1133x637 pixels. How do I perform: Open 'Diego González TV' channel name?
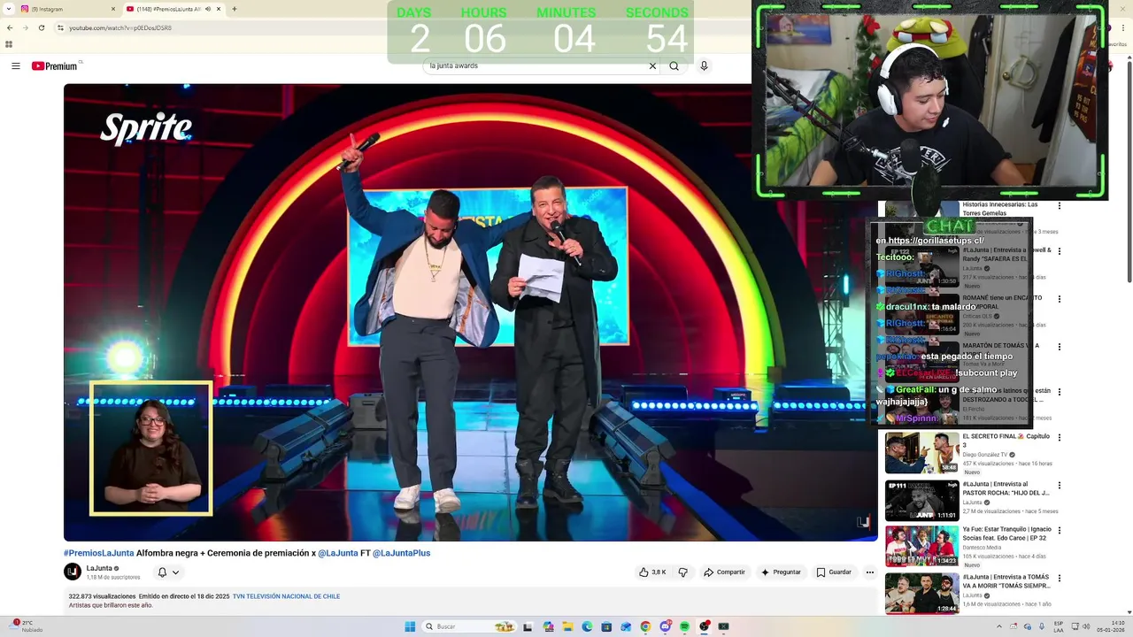tap(984, 454)
